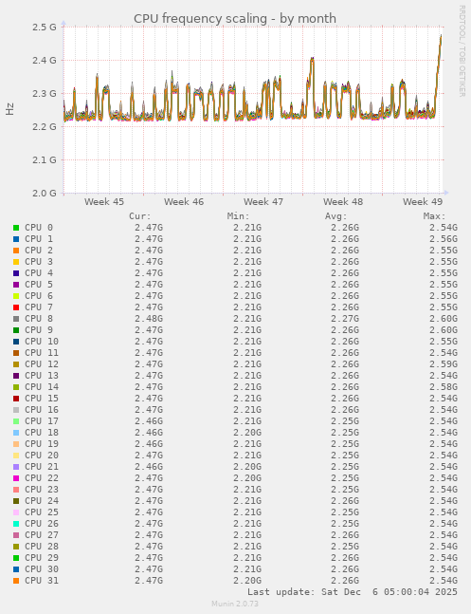The height and width of the screenshot is (614, 471).
Task: Click CPU 8's average value 2.27G
Action: click(345, 319)
